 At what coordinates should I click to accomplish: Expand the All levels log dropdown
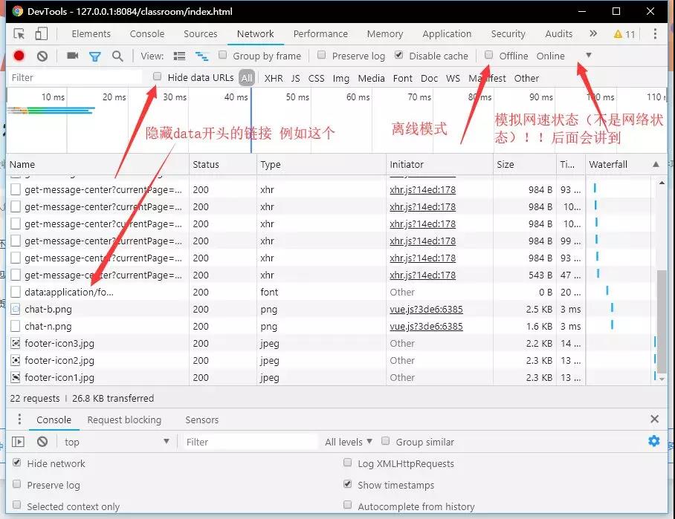click(349, 442)
